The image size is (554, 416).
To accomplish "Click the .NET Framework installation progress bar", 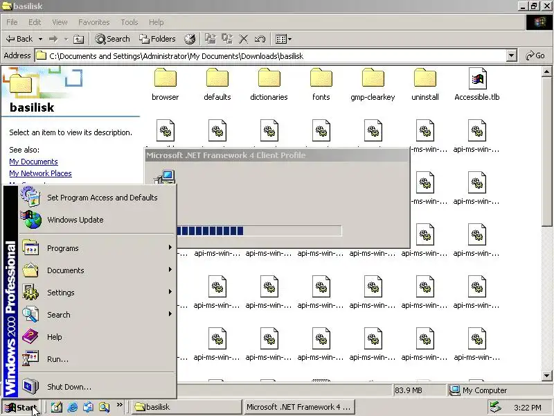I will pos(259,231).
